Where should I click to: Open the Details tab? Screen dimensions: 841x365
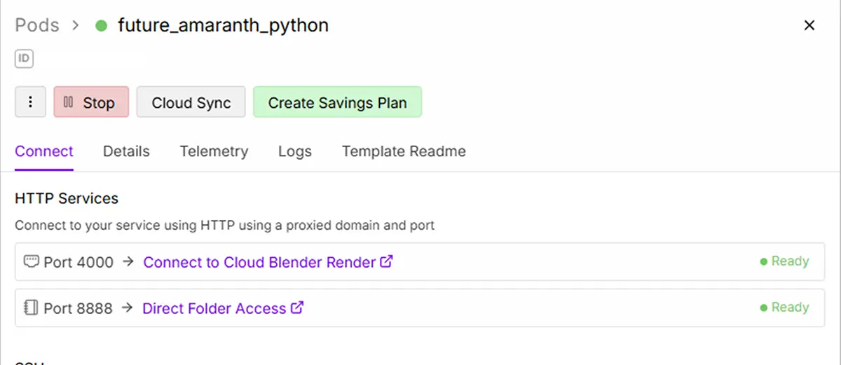[126, 151]
